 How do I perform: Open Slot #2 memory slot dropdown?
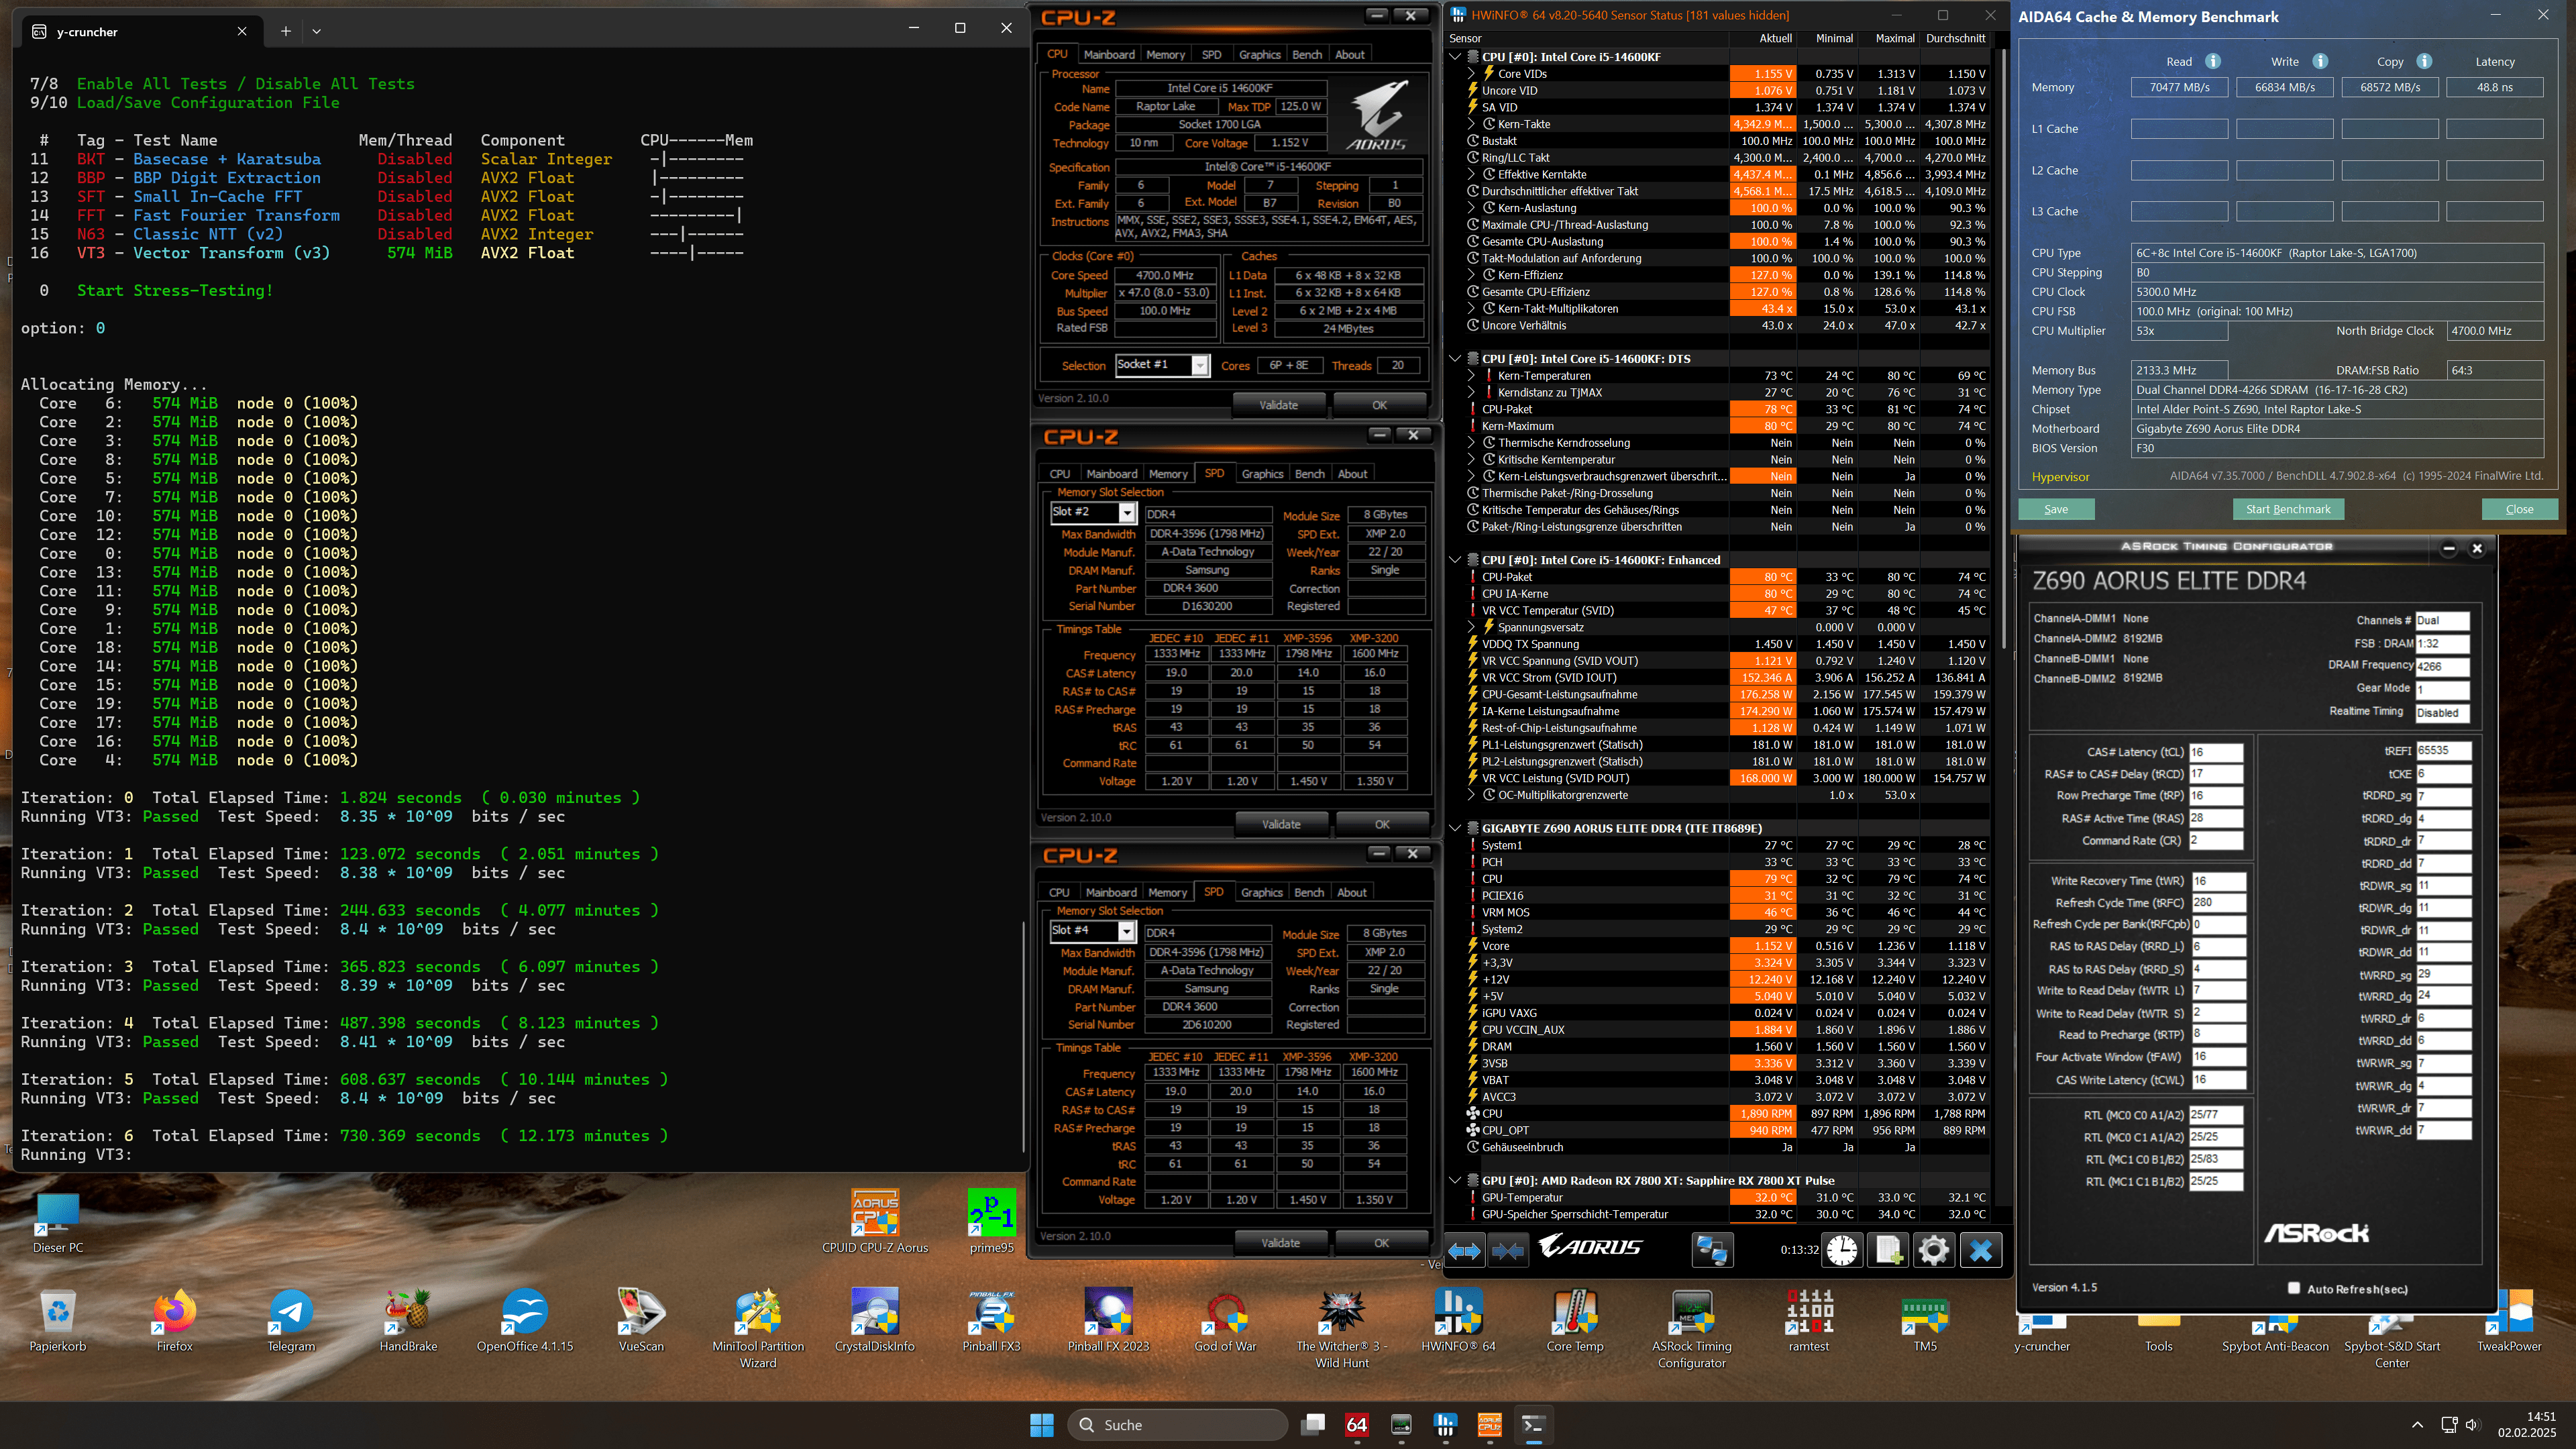pyautogui.click(x=1127, y=513)
